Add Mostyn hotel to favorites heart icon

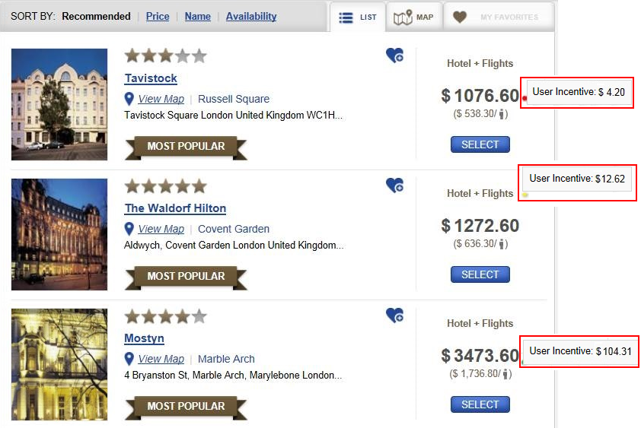click(x=394, y=315)
